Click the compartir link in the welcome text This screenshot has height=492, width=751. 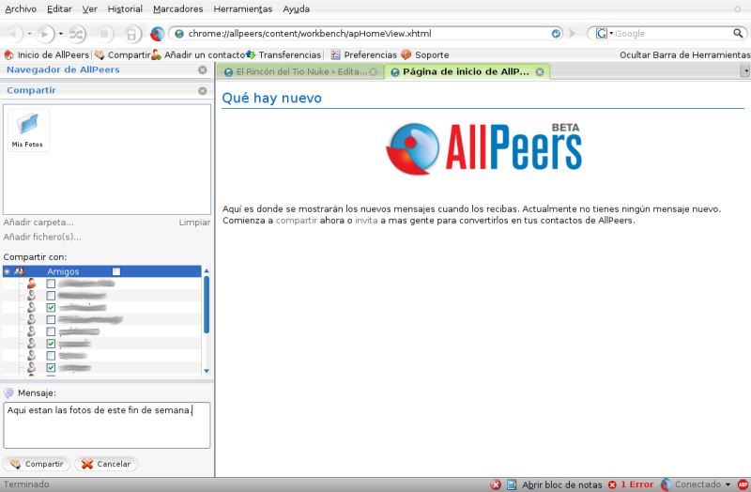297,221
